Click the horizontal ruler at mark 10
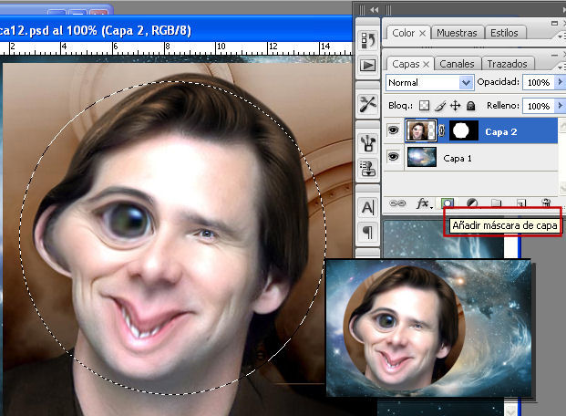 221,47
